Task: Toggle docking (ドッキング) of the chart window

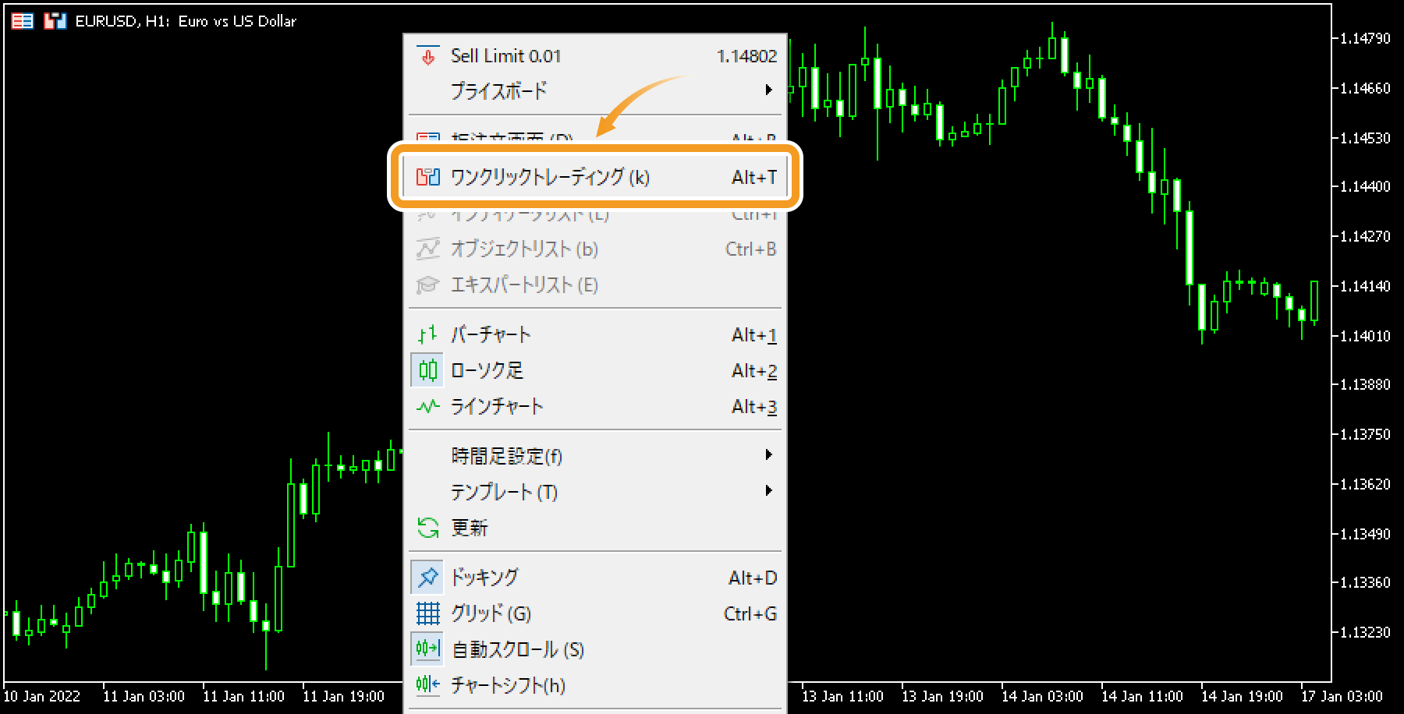Action: click(x=484, y=578)
